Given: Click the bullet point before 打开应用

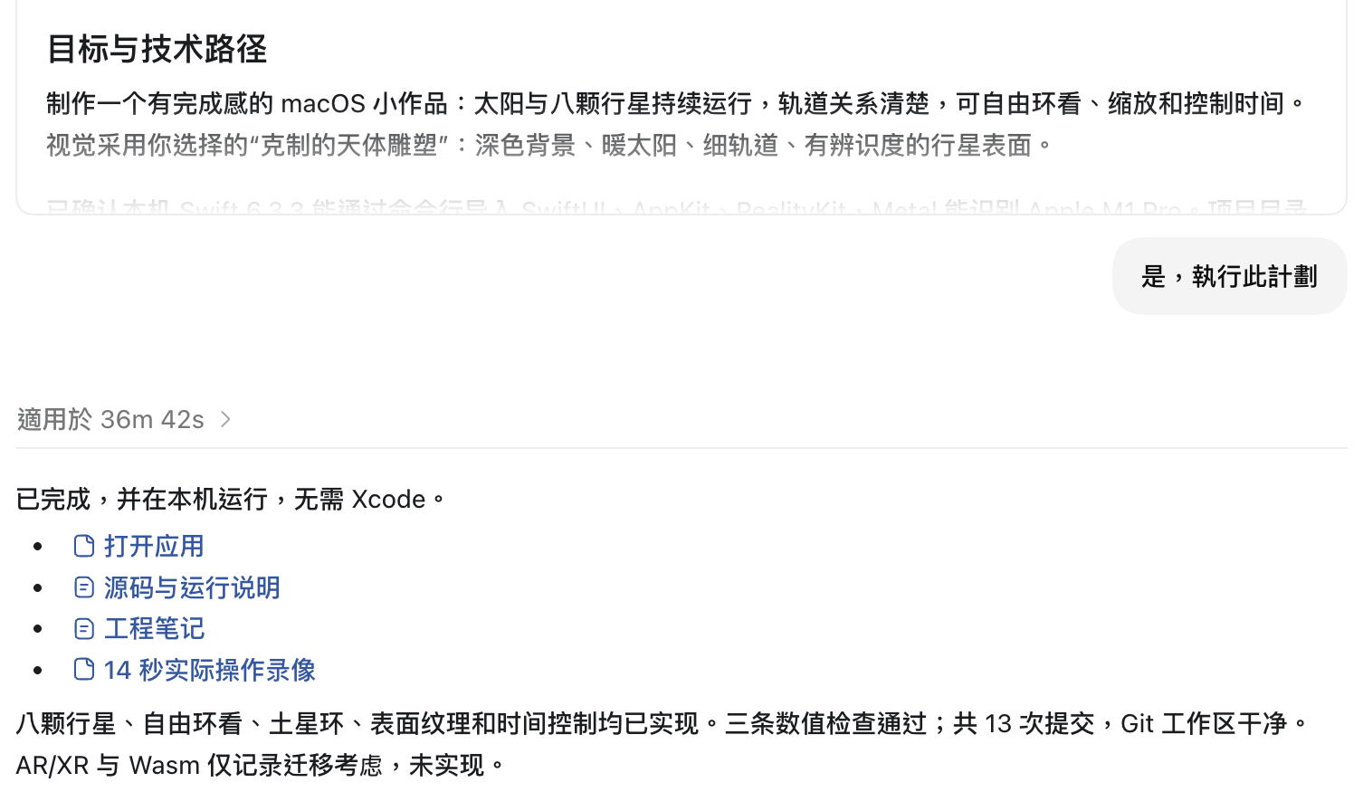Looking at the screenshot, I should click(x=37, y=547).
